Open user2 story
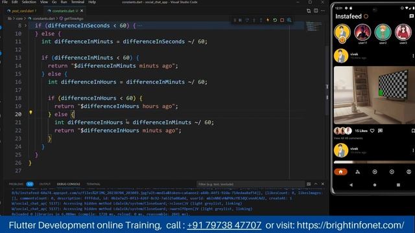Image resolution: width=415 pixels, height=233 pixels. tap(383, 32)
